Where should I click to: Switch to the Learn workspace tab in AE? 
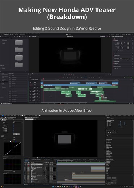(x=115, y=116)
